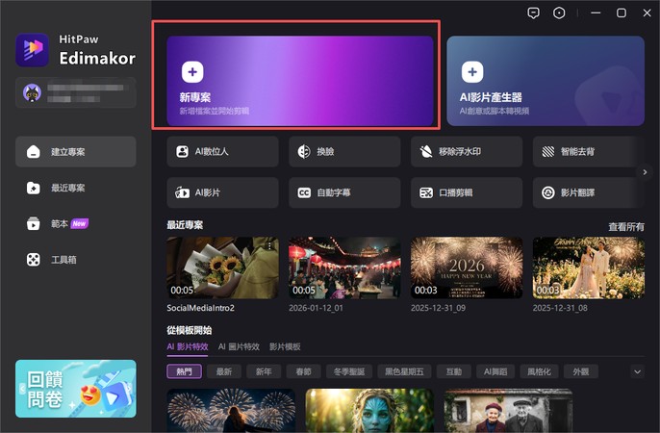
Task: Click the 移除浮水印 watermark remover icon
Action: 426,151
